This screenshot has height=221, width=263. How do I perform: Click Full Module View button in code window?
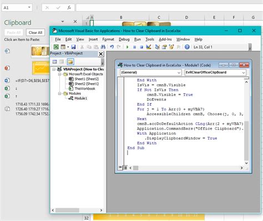tap(125, 168)
